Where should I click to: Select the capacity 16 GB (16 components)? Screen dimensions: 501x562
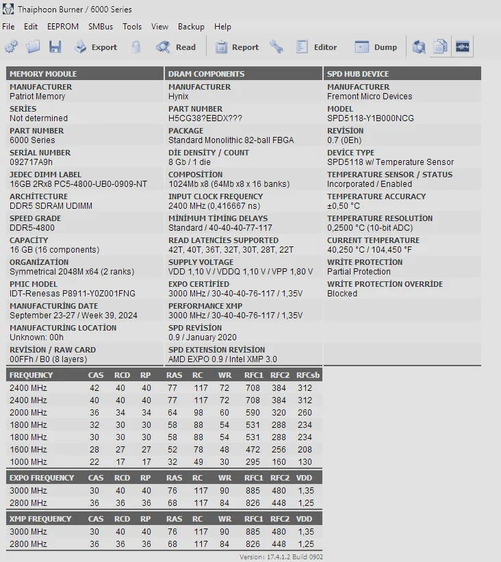pyautogui.click(x=55, y=249)
